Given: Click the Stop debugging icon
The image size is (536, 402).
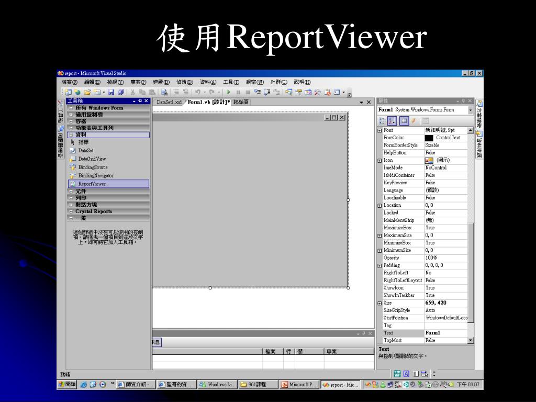Looking at the screenshot, I should (248, 92).
